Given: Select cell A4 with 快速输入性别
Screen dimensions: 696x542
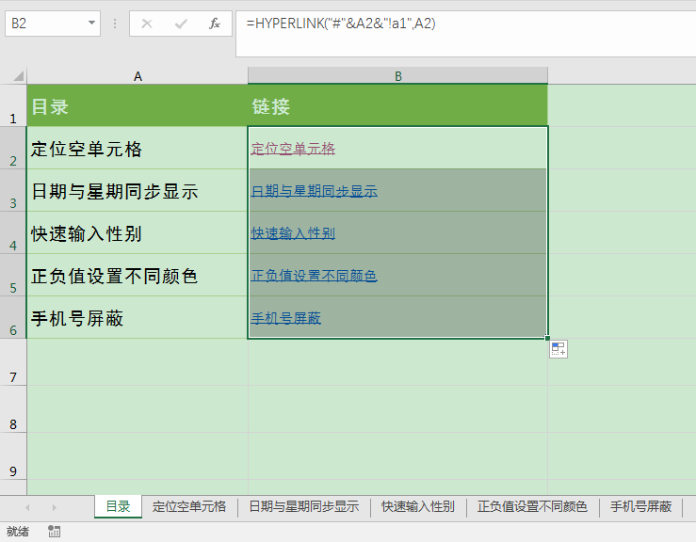Looking at the screenshot, I should tap(138, 232).
